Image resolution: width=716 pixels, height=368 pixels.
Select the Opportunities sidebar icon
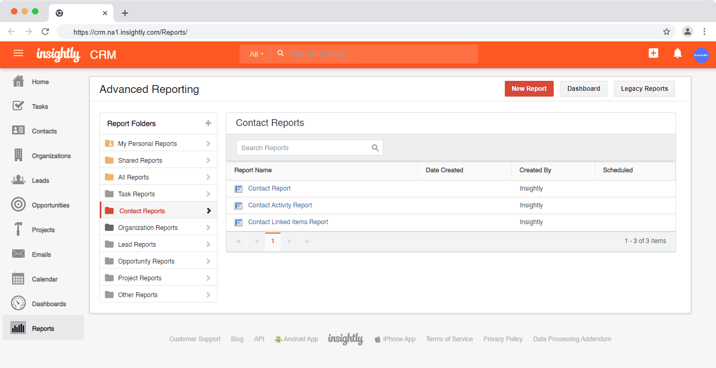(18, 205)
